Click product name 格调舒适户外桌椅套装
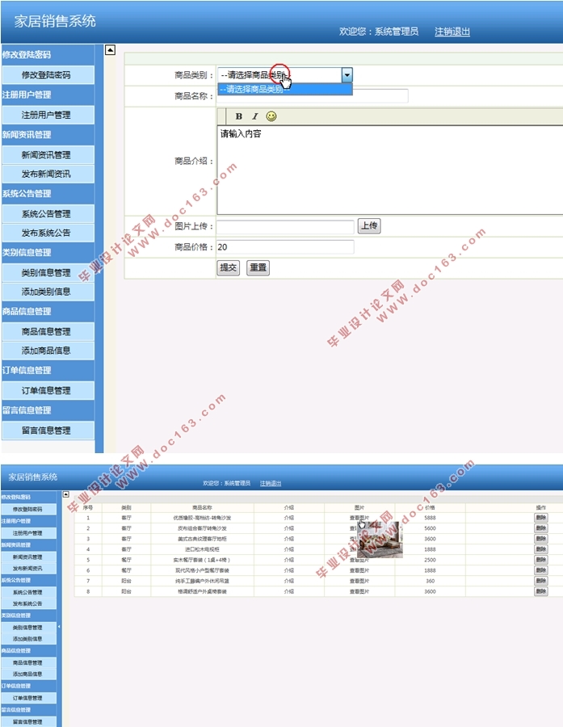The image size is (563, 727). pos(202,591)
